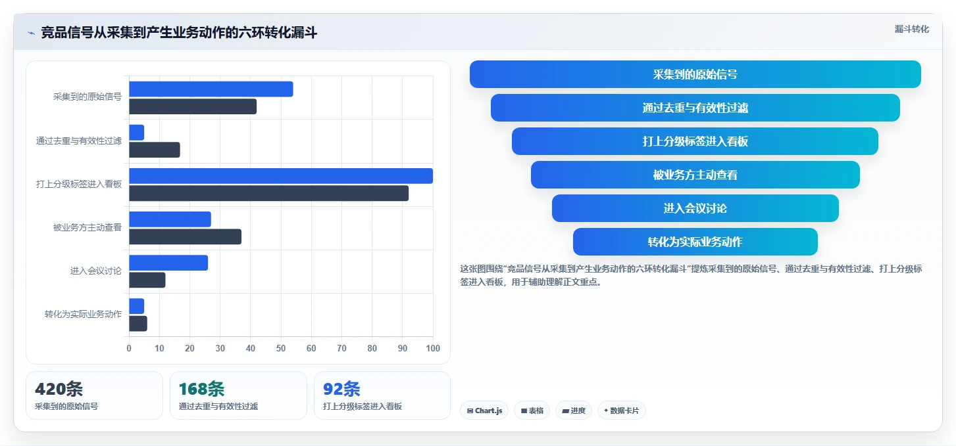Click the x-axis tick label 50
956x446 pixels.
281,348
